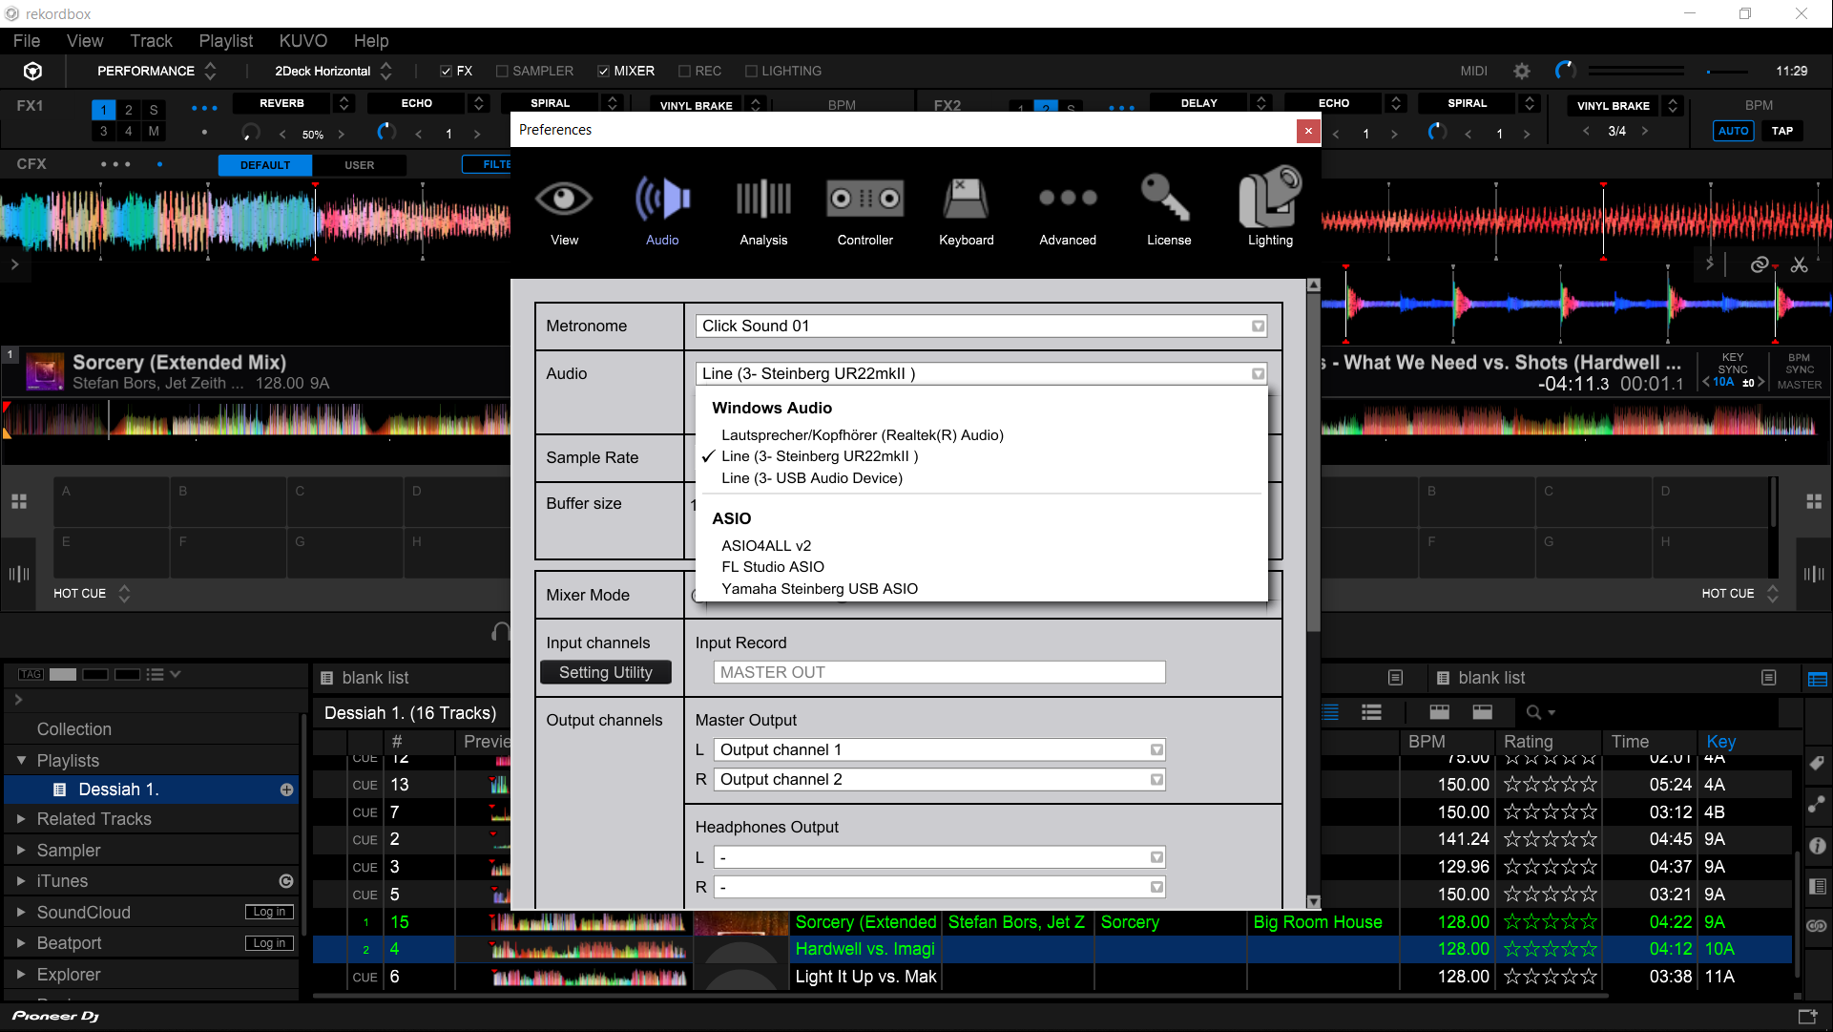Open the Lighting preferences icon
The height and width of the screenshot is (1032, 1833).
click(1270, 200)
